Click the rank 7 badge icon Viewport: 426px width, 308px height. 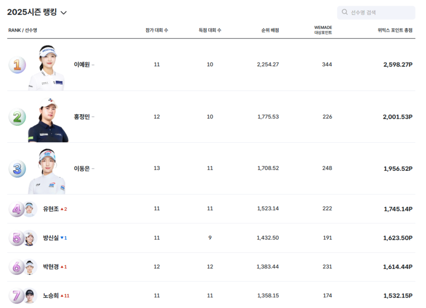tap(16, 295)
